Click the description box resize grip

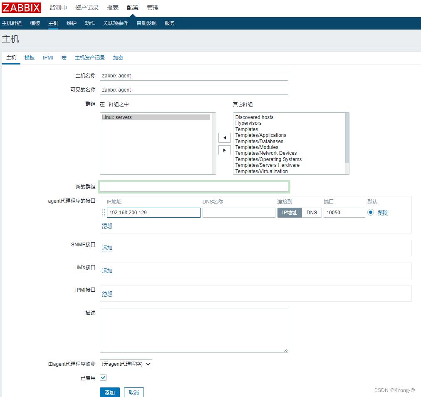coord(286,350)
